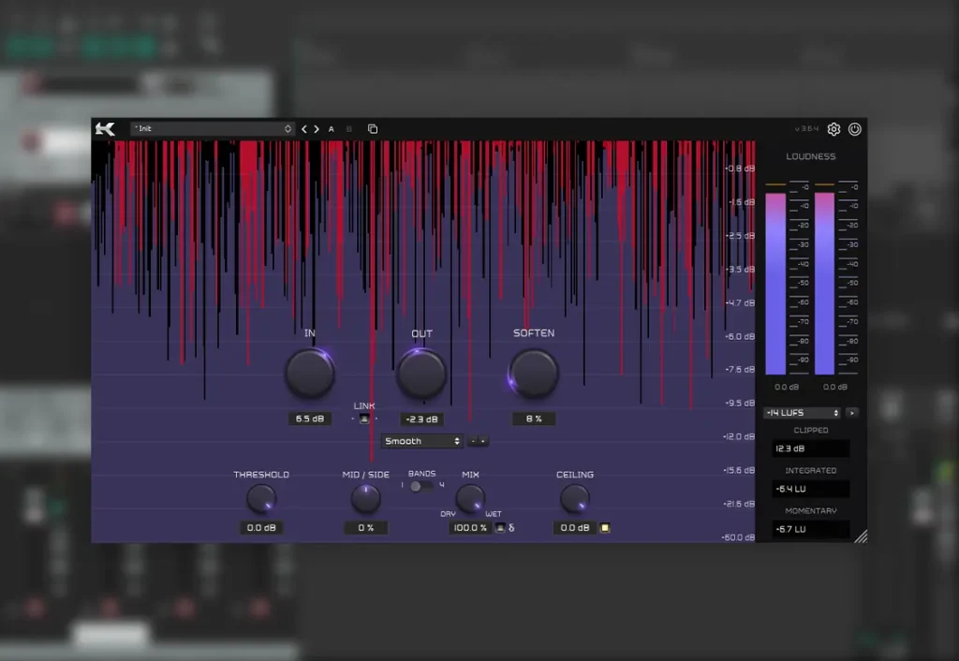Select the A state slot
The height and width of the screenshot is (661, 959).
tap(332, 129)
